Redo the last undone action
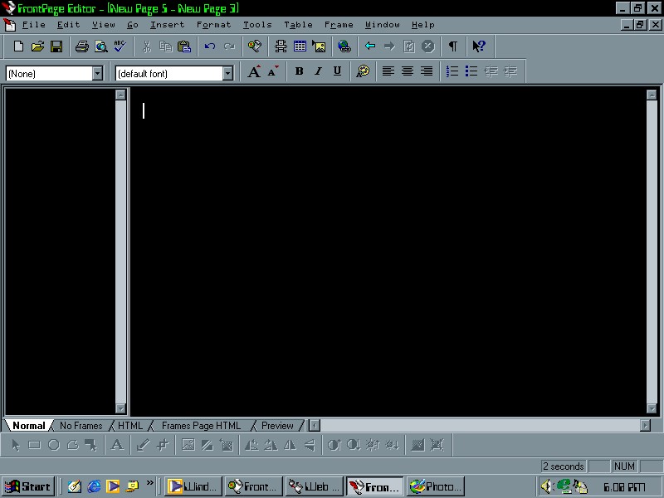 (229, 46)
